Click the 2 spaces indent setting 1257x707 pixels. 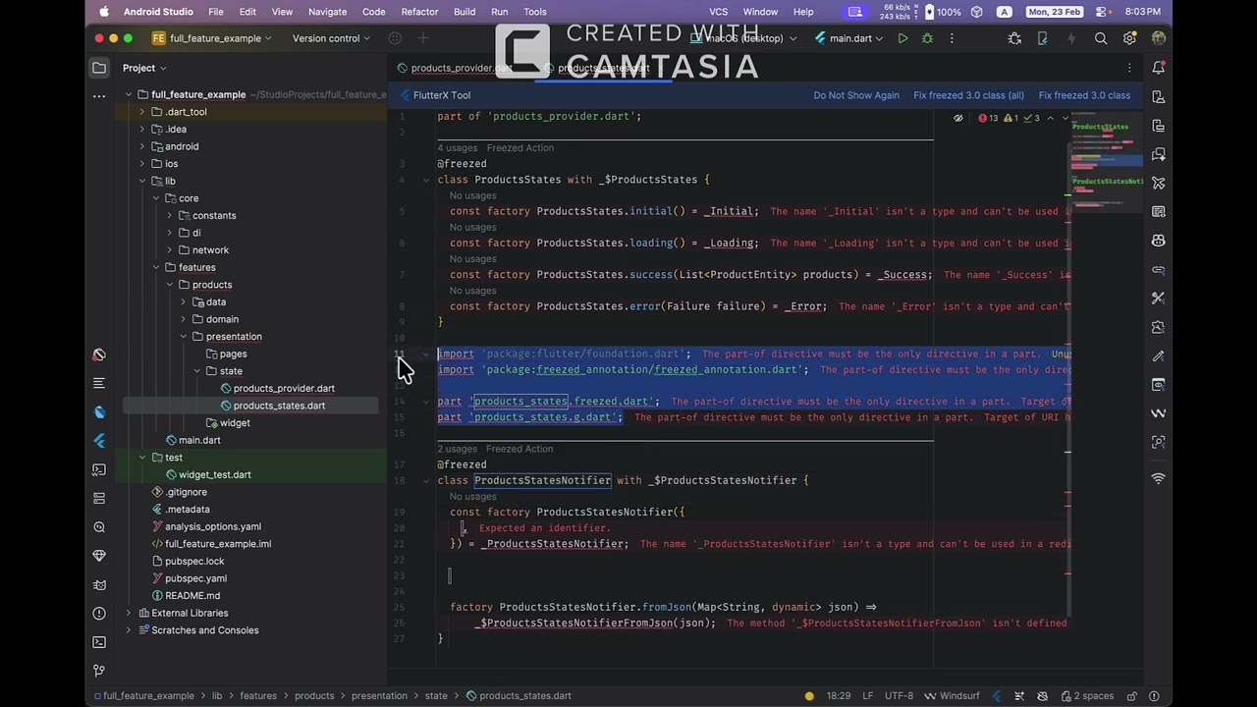[x=1086, y=696]
